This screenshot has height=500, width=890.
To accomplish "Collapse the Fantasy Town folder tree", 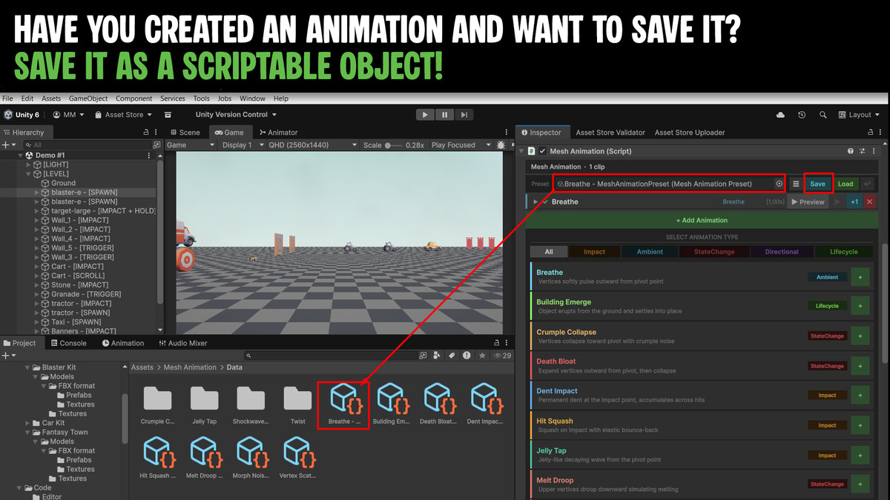I will coord(28,432).
